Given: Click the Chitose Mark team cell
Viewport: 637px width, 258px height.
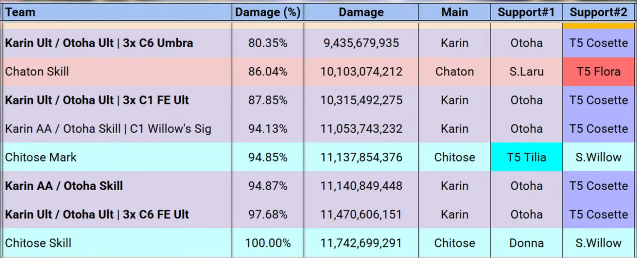Looking at the screenshot, I should coord(117,157).
